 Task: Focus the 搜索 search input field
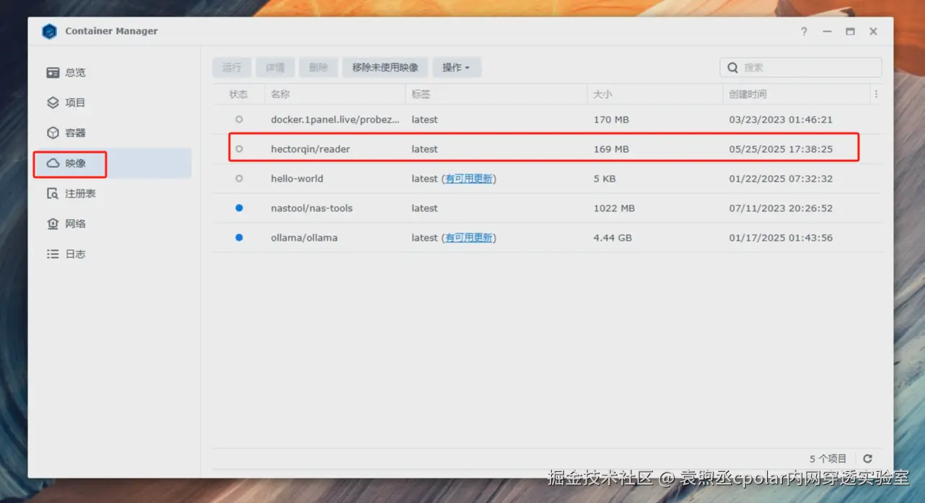click(801, 68)
